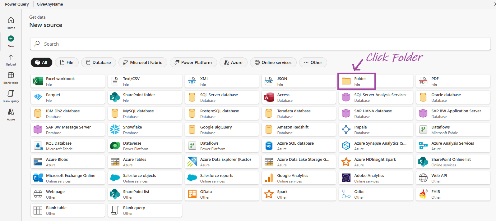Choose Azure Analysis Services connector

pos(453,146)
